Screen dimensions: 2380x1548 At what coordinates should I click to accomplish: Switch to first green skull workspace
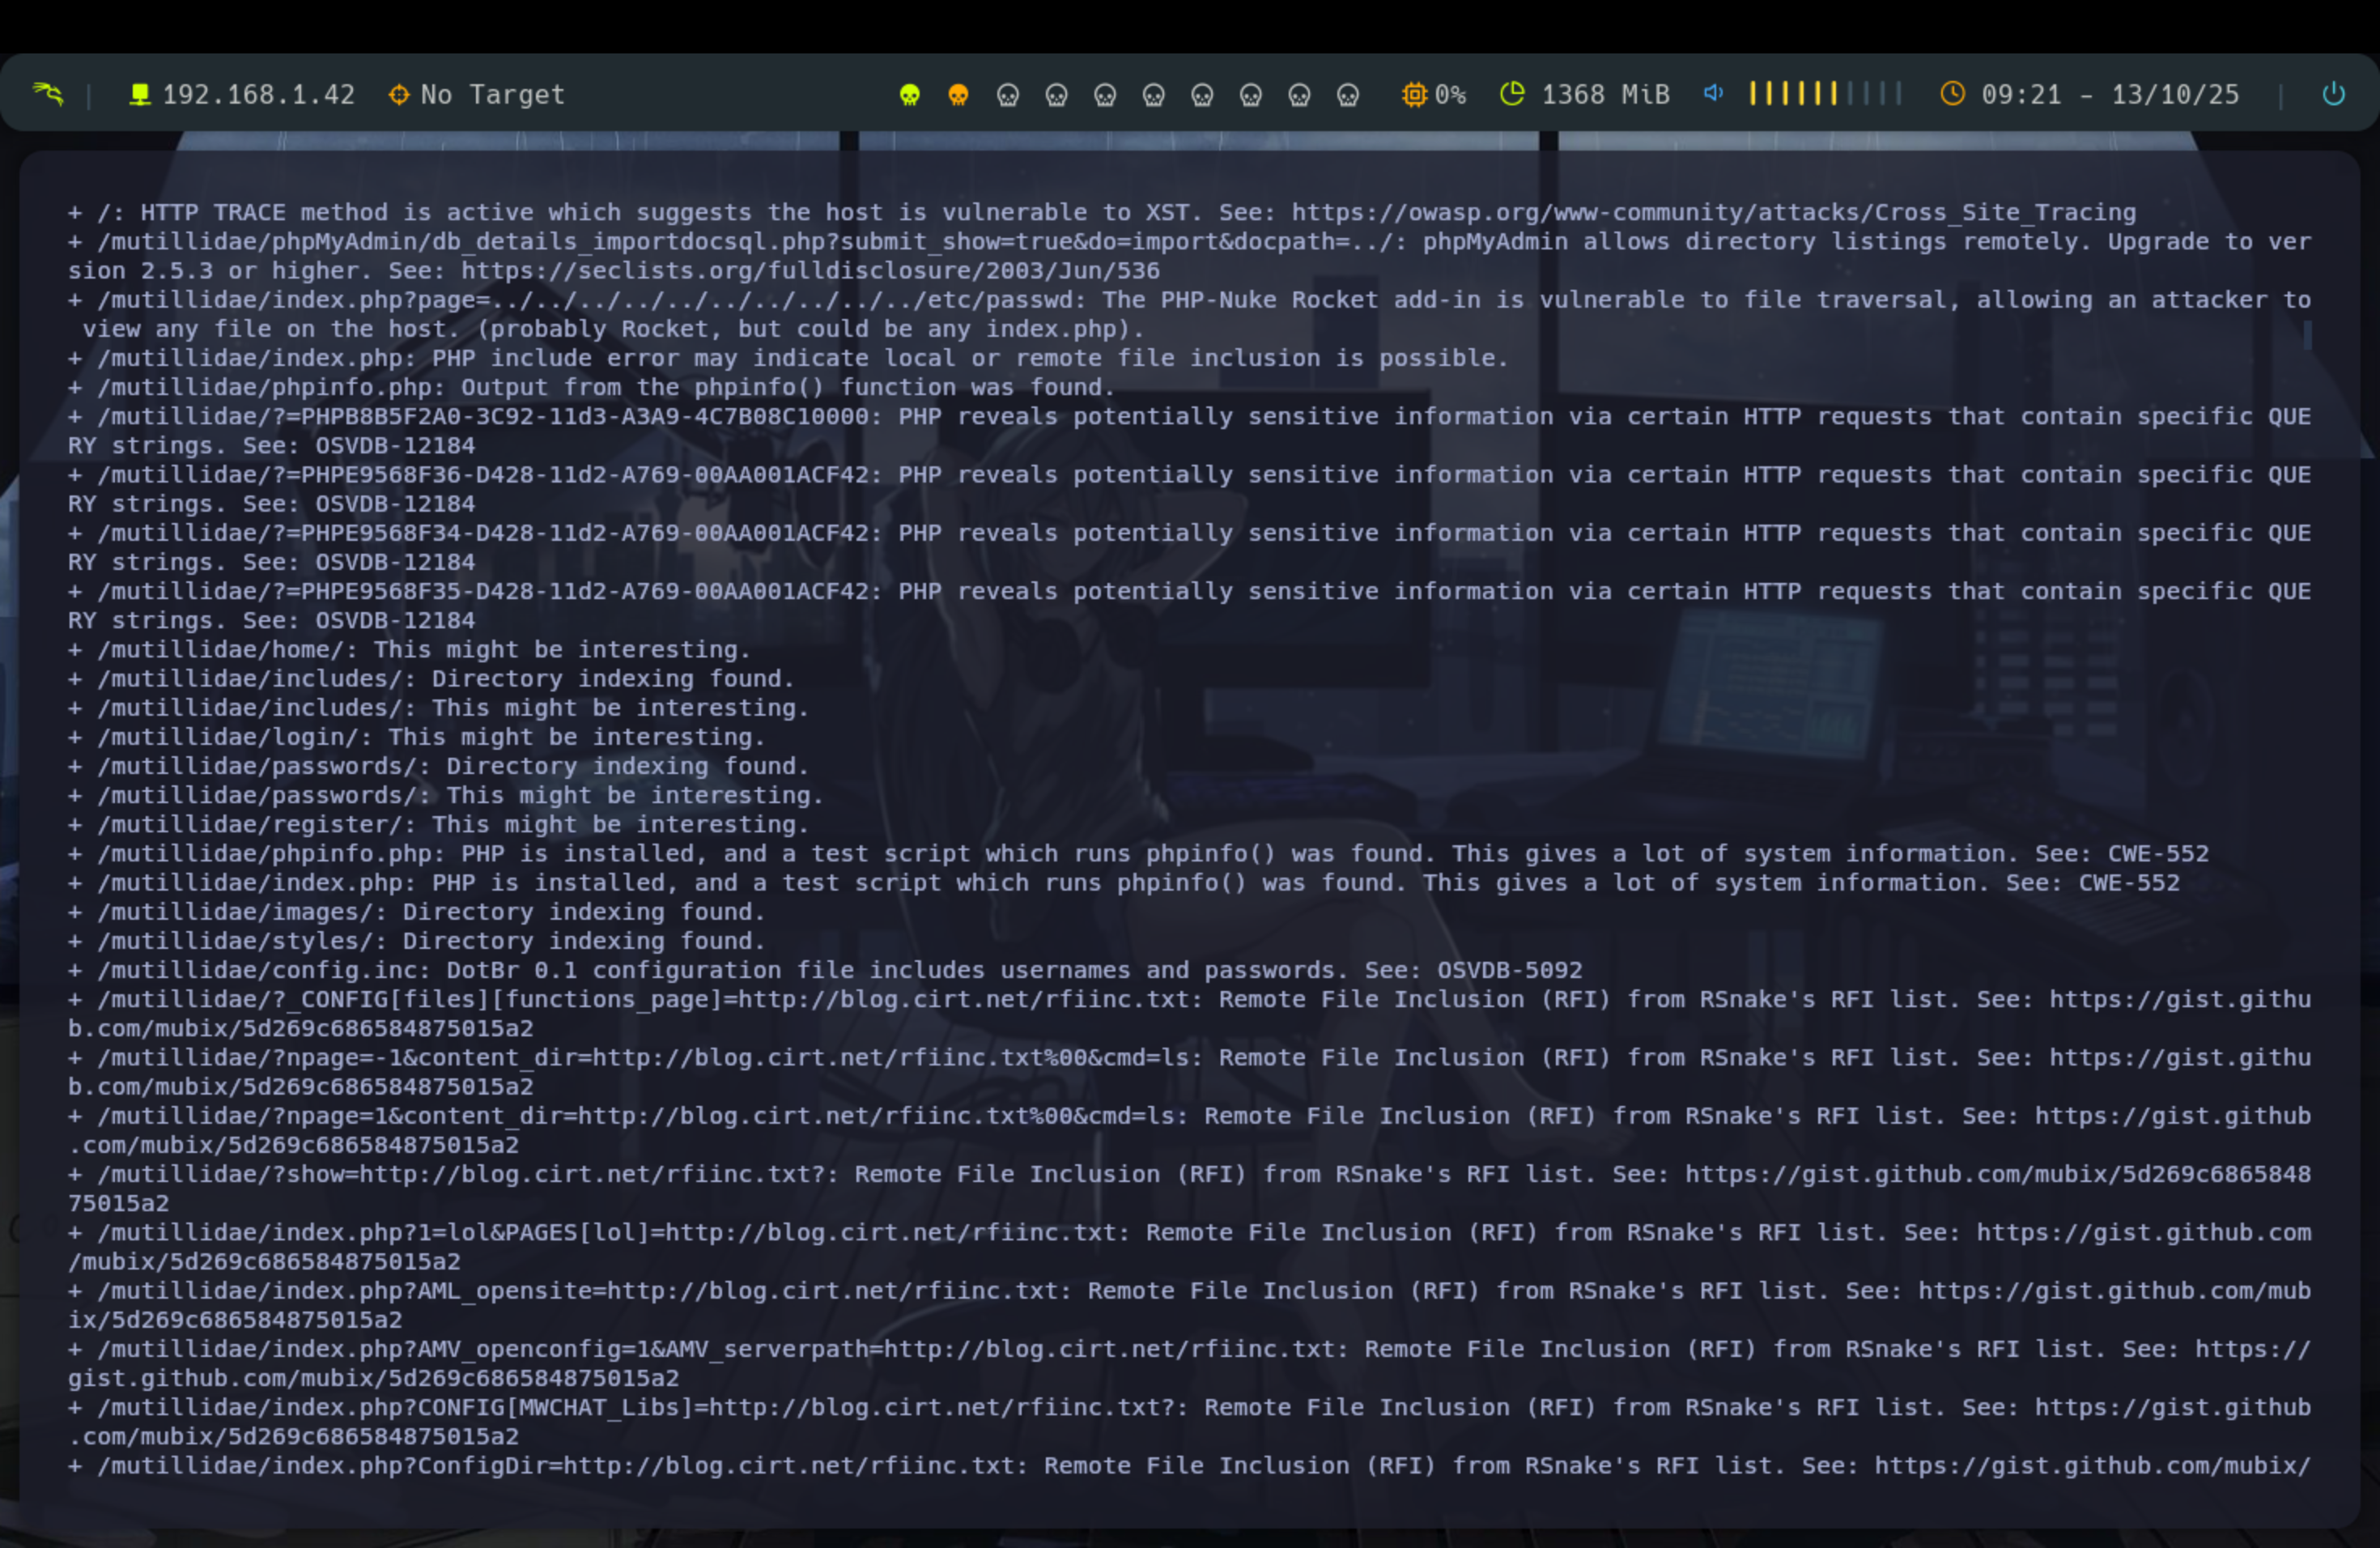(909, 95)
